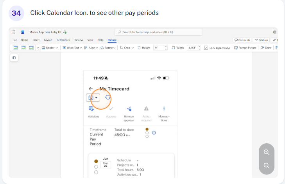This screenshot has width=285, height=184.
Task: Toggle the Lock aspect ratio checkbox
Action: pyautogui.click(x=206, y=48)
